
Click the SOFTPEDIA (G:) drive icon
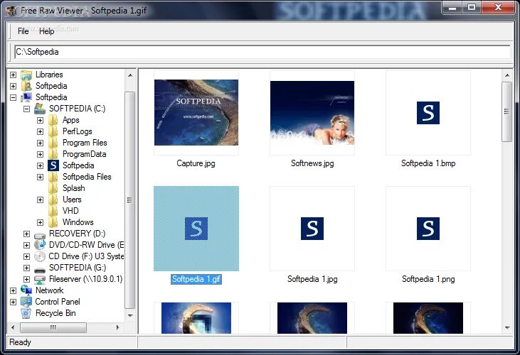pos(40,268)
